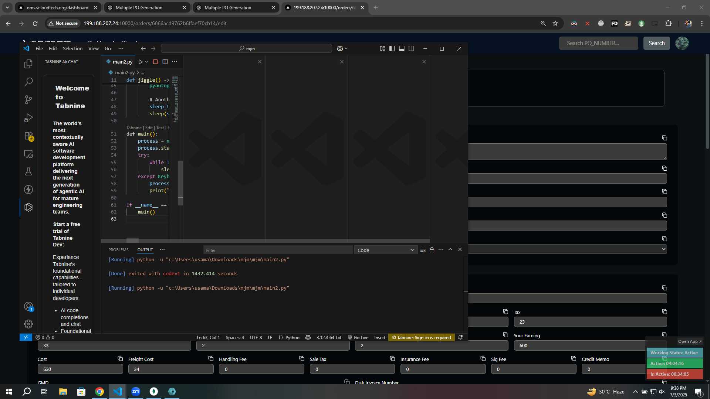
Task: Open Copilot chat icon in title bar
Action: point(340,48)
